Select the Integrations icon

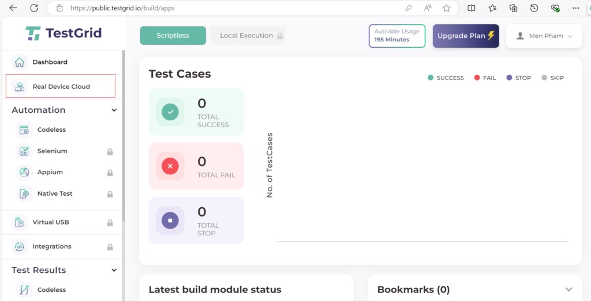20,246
